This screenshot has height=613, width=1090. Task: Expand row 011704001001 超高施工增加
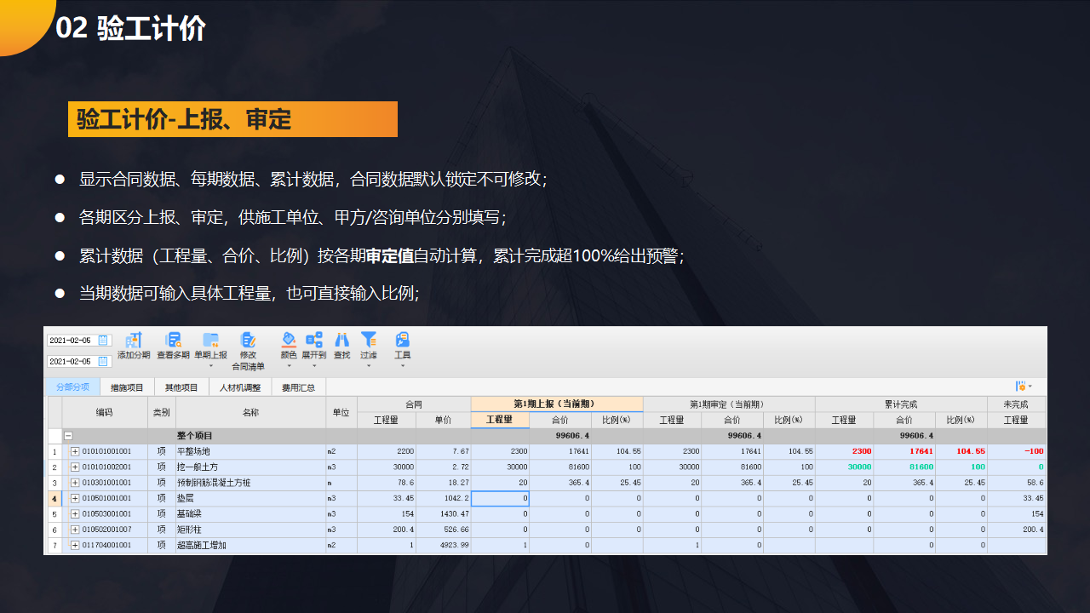(74, 545)
